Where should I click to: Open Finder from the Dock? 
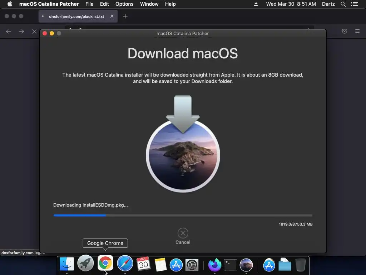[x=67, y=264]
